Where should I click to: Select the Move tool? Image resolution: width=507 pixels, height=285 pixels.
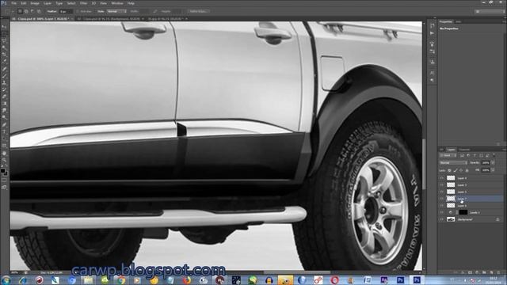pos(4,26)
